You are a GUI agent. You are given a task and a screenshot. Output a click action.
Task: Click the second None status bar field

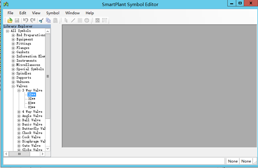click(246, 161)
